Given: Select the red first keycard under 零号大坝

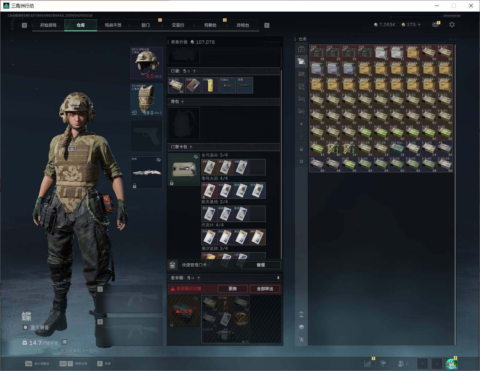Looking at the screenshot, I should click(x=209, y=190).
